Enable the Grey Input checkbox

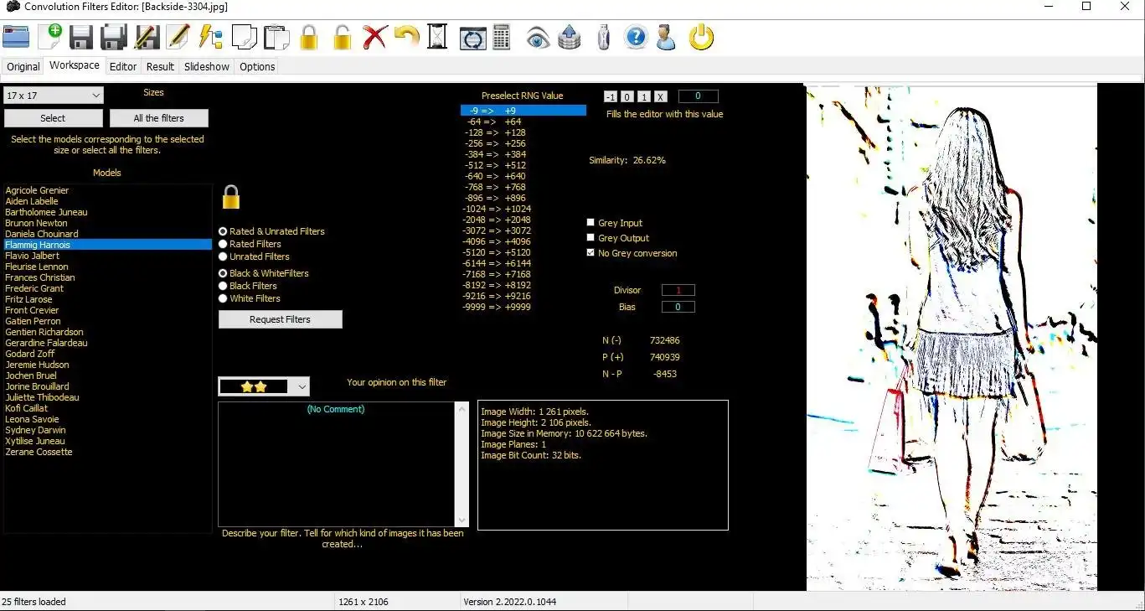[x=591, y=223]
